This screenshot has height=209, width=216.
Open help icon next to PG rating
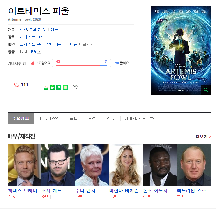click(39, 52)
